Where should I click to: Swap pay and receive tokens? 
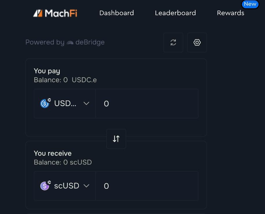[116, 139]
